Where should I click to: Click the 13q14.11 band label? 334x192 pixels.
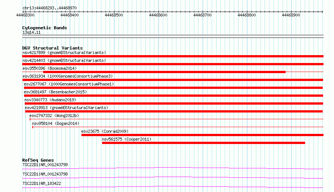coord(32,32)
